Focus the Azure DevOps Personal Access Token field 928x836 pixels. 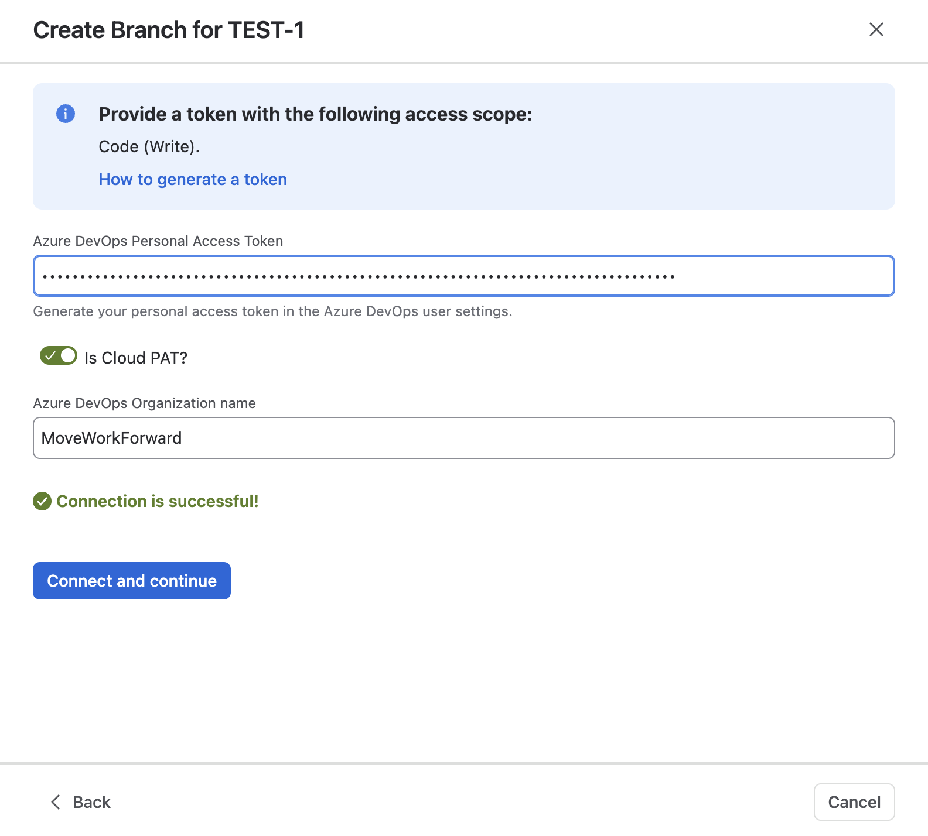pos(464,276)
